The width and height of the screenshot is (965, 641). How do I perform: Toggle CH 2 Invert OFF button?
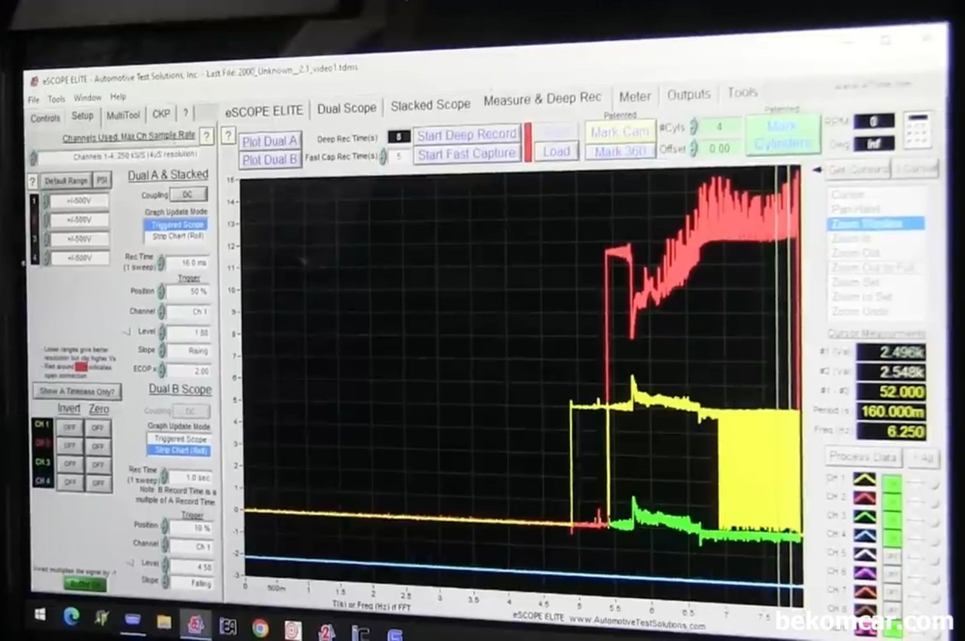pyautogui.click(x=69, y=446)
